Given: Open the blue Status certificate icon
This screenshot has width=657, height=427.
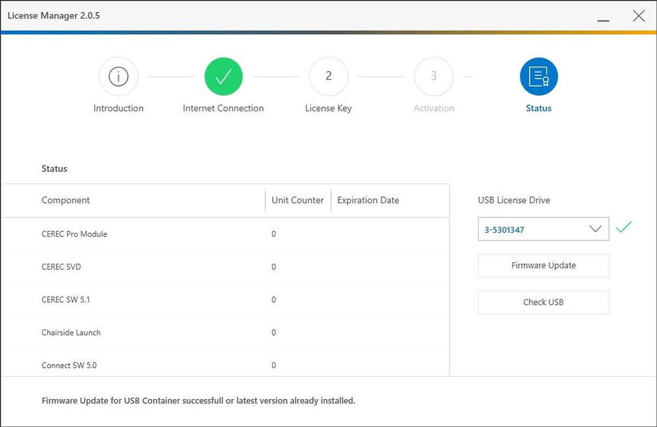Looking at the screenshot, I should pos(539,77).
